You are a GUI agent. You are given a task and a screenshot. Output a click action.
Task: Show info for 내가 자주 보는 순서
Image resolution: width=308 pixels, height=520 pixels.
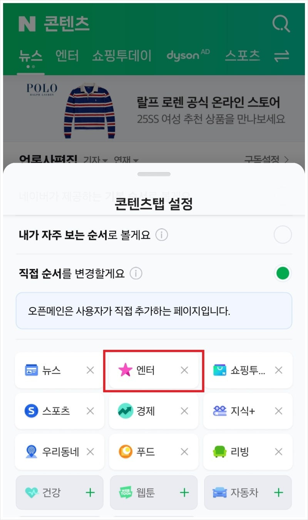pos(162,235)
